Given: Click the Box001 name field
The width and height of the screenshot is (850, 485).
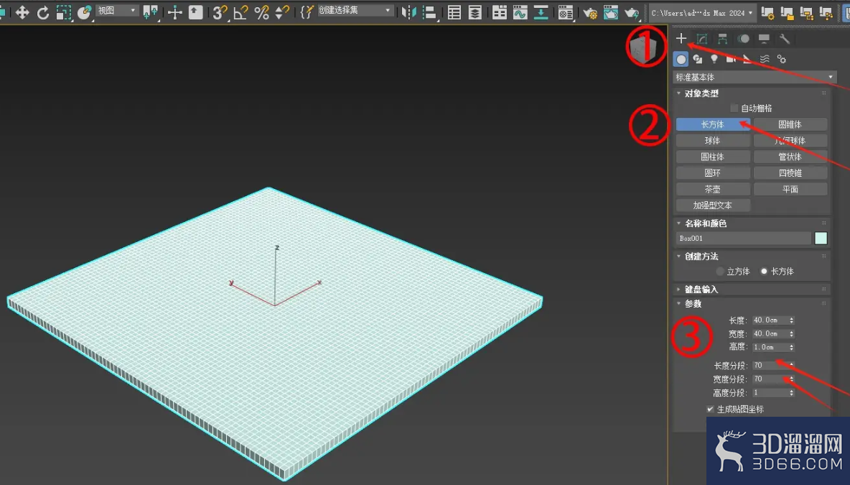Looking at the screenshot, I should click(743, 238).
